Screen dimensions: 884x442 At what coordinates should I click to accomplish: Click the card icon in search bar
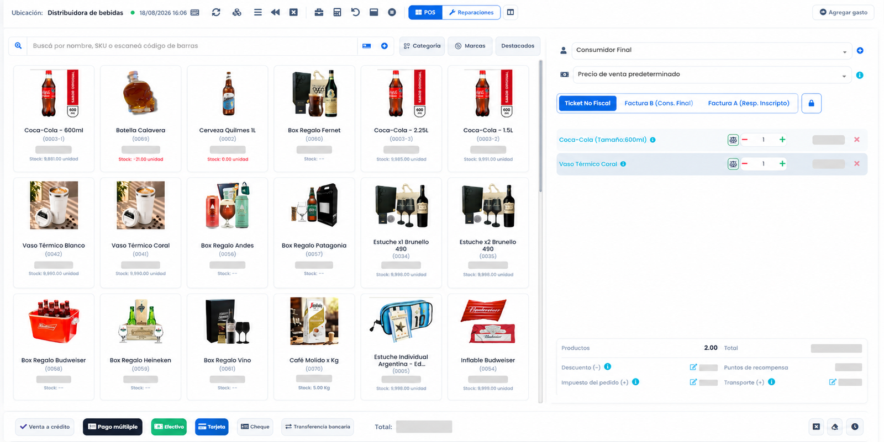366,46
